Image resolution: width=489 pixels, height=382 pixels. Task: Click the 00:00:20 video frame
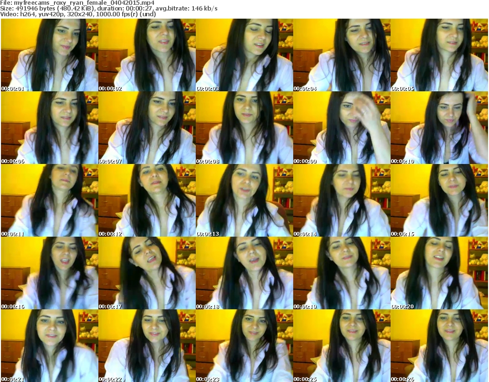(439, 273)
